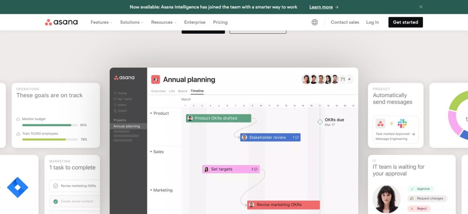Expand the Features menu
The width and height of the screenshot is (468, 214).
(x=102, y=22)
